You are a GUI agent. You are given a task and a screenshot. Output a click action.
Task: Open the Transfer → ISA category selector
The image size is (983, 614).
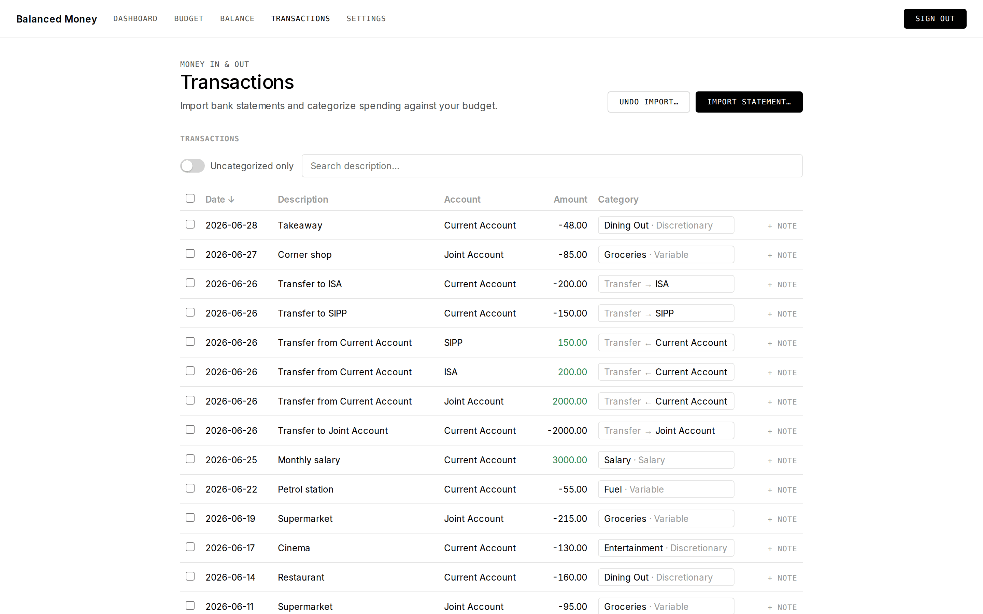click(666, 284)
